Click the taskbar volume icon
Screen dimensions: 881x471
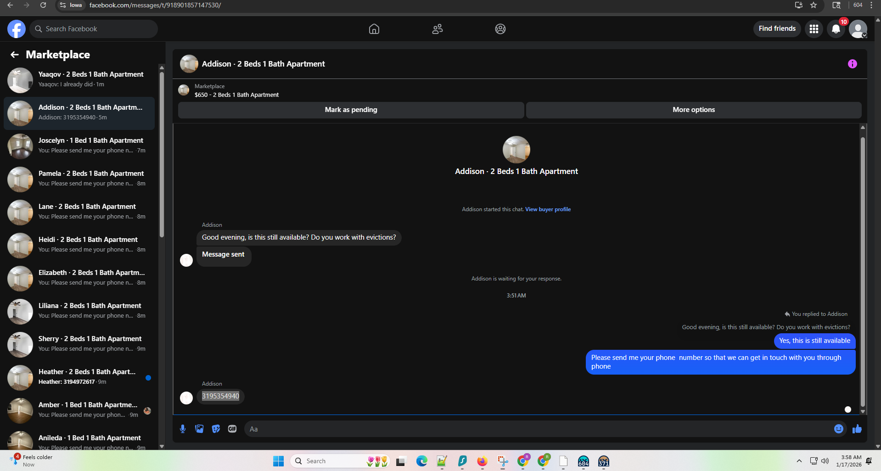[825, 461]
